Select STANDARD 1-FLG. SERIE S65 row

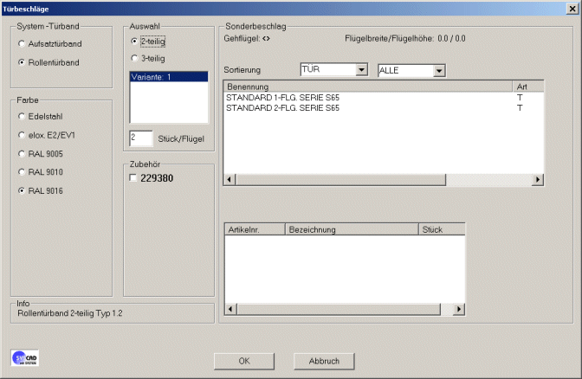tap(282, 98)
